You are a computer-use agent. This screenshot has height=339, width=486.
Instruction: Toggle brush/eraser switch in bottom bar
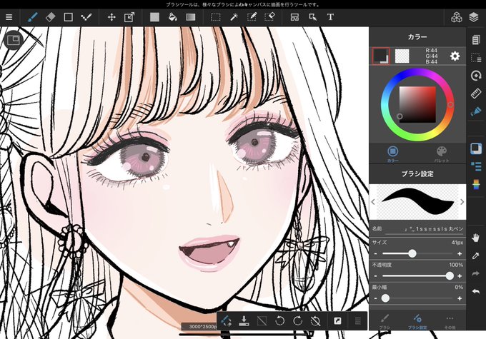pyautogui.click(x=226, y=321)
